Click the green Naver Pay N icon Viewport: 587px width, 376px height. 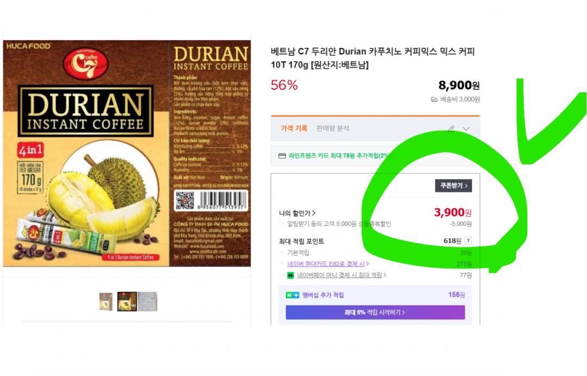click(290, 276)
